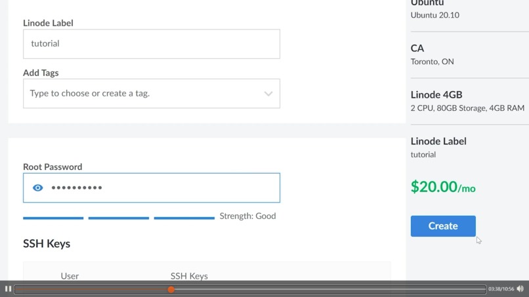Click the 'CA' country heading
Viewport: 529px width, 297px height.
click(x=417, y=49)
